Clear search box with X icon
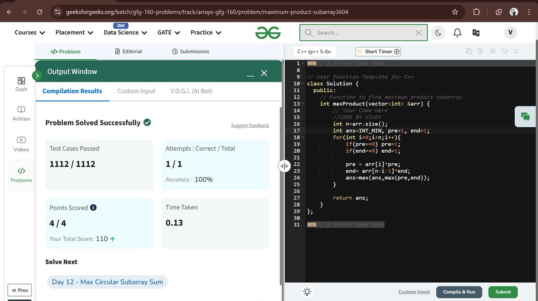Viewport: 538px width, 301px height. (418, 33)
